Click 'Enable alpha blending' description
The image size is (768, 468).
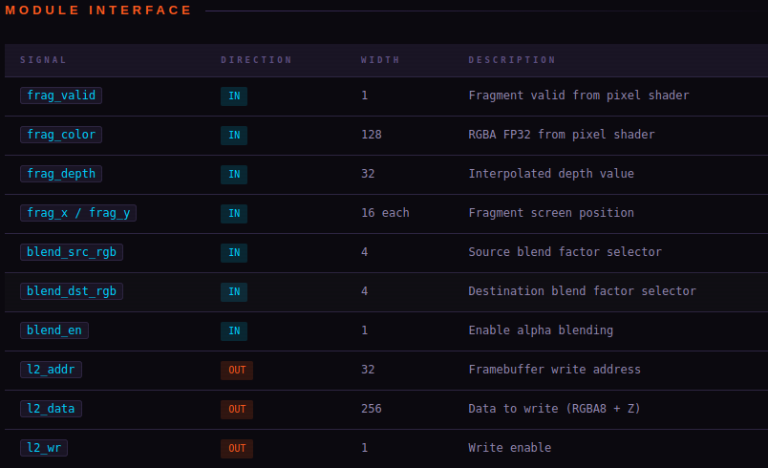[541, 330]
